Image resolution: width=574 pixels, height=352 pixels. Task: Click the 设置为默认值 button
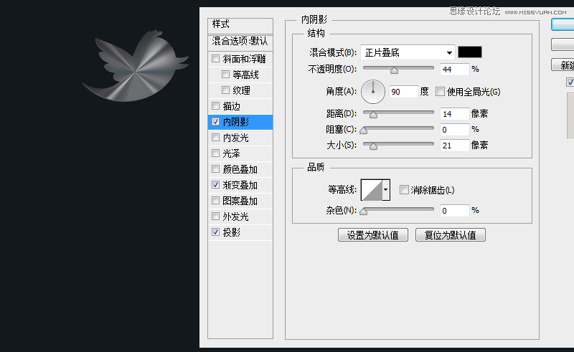pos(372,235)
